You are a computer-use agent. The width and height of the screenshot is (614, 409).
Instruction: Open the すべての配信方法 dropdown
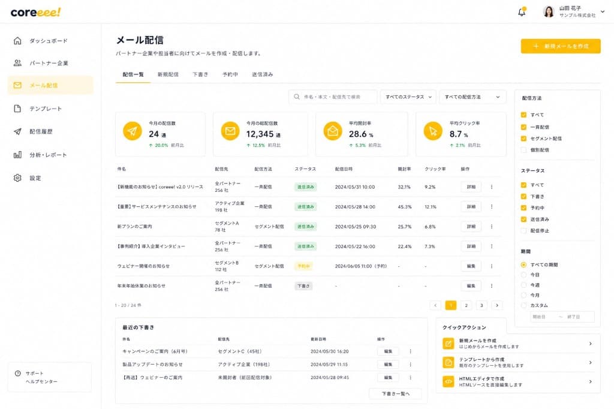(x=472, y=97)
